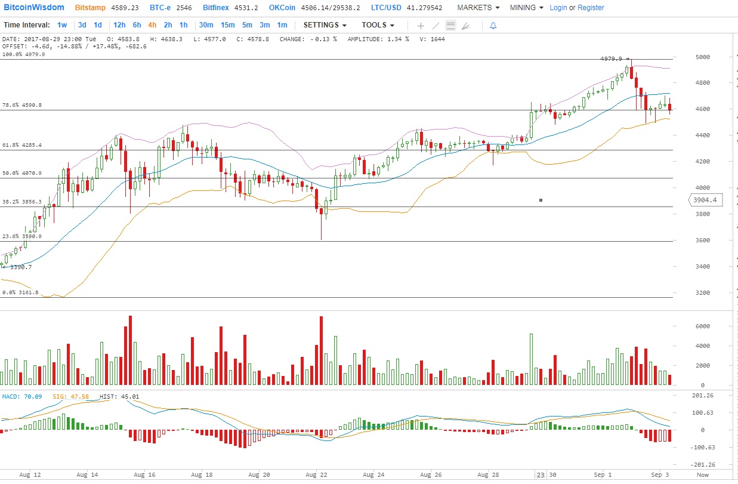Image resolution: width=738 pixels, height=484 pixels.
Task: Open the BTC-e market view
Action: pos(159,8)
